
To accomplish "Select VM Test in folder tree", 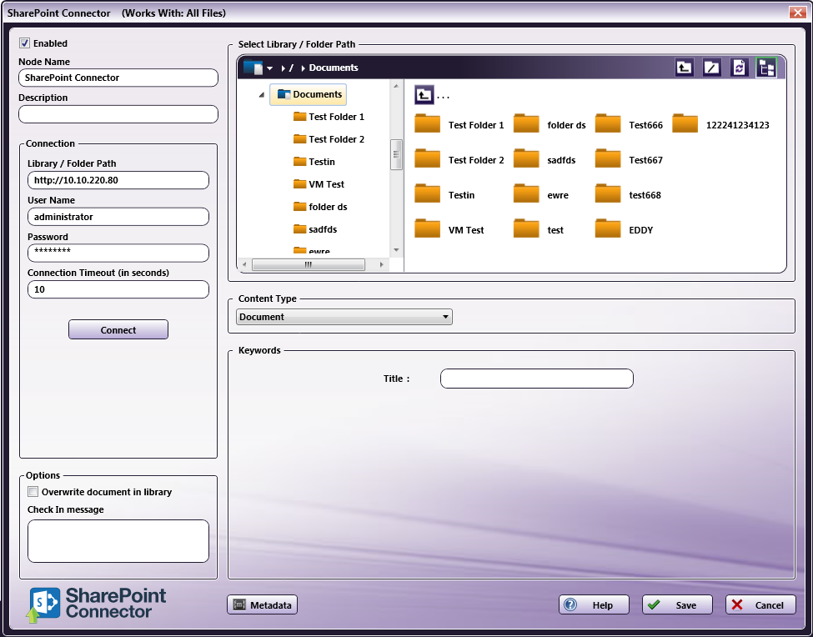I will pyautogui.click(x=319, y=184).
